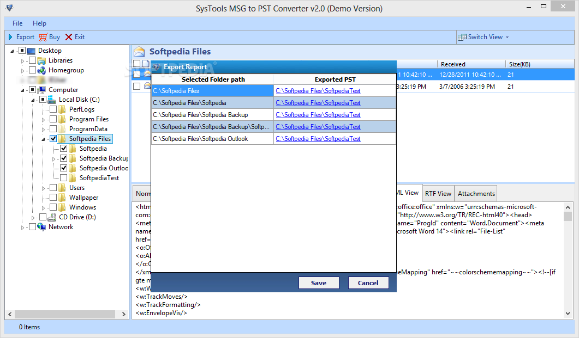Click the folder tree scroll right arrow
This screenshot has height=338, width=579.
124,315
